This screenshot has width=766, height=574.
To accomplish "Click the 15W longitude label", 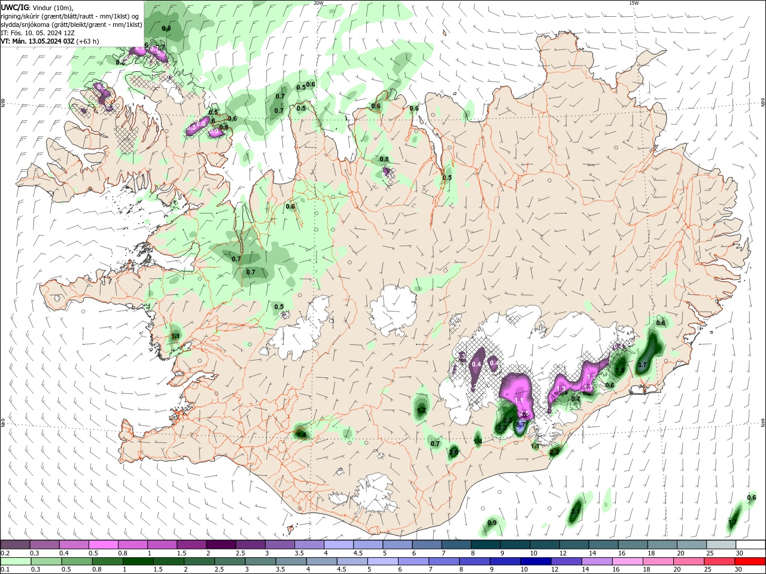I will point(634,3).
